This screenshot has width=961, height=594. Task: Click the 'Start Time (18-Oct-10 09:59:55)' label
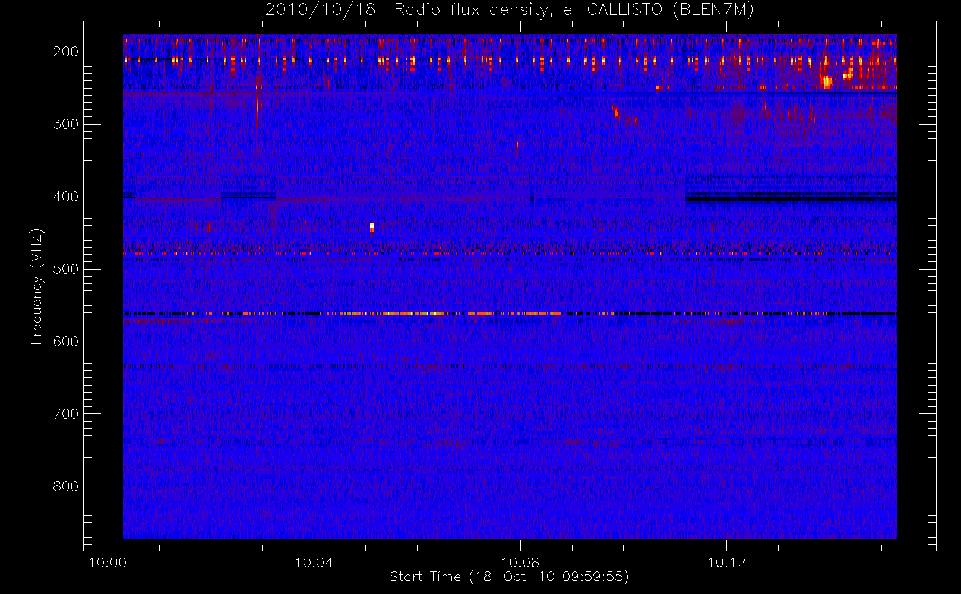(509, 577)
